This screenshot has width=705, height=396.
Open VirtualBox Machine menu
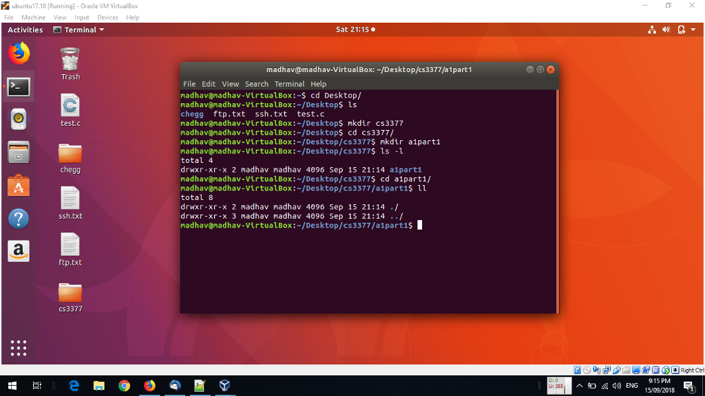[33, 17]
